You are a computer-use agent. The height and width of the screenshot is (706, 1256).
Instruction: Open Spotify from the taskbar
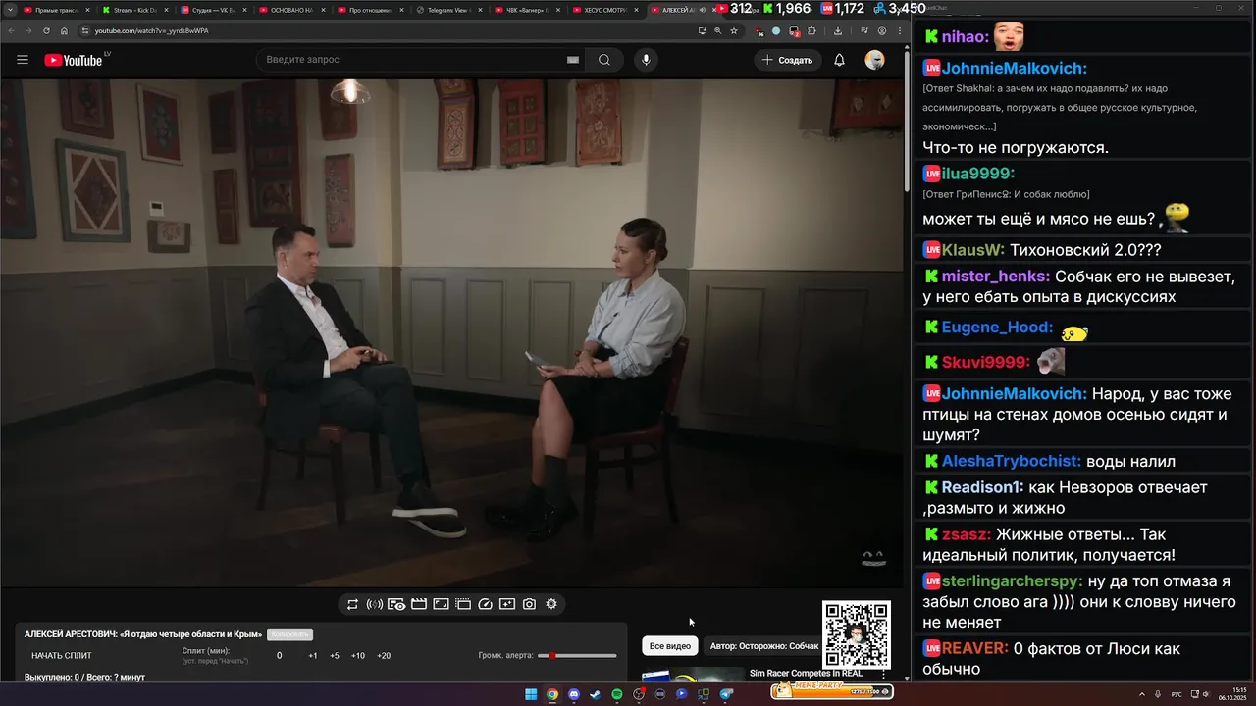click(x=617, y=694)
